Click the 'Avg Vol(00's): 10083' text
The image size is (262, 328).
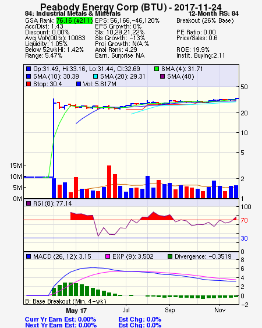(x=55, y=38)
